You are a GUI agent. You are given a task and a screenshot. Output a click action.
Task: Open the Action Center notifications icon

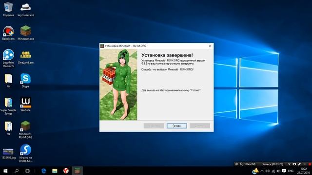point(284,171)
